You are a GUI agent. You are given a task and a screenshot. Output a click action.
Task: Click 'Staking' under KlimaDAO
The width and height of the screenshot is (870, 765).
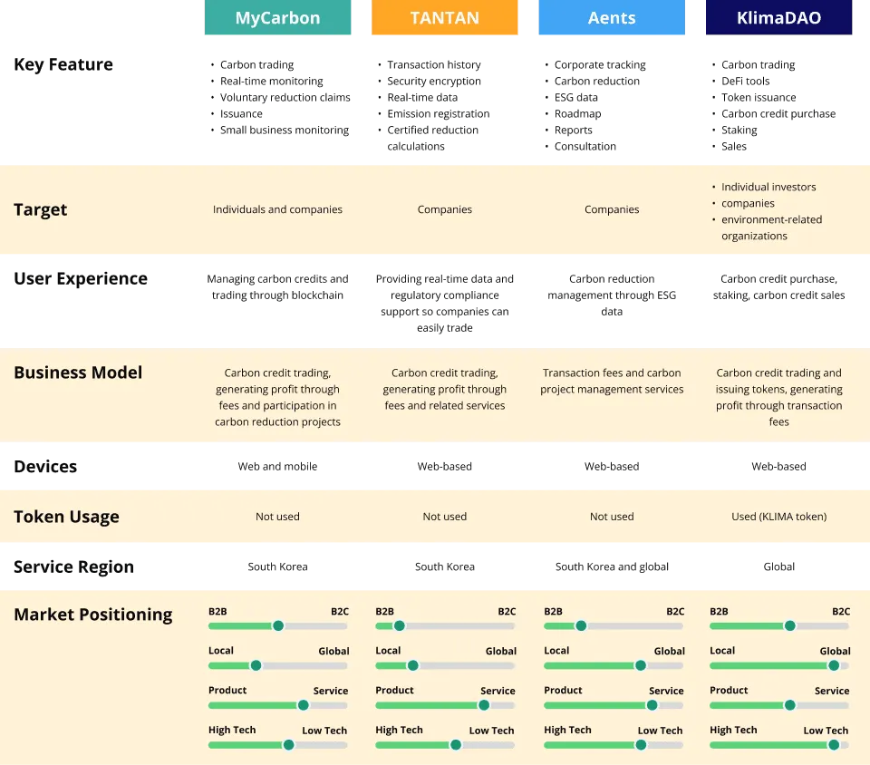[739, 130]
